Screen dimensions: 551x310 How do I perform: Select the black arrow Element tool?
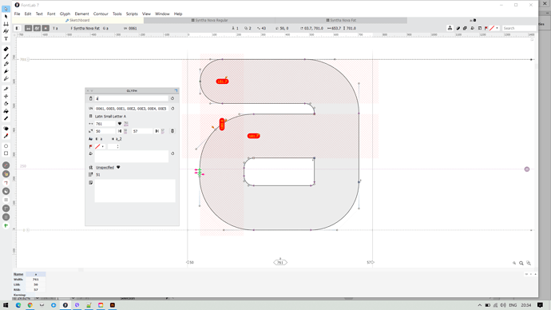click(6, 17)
